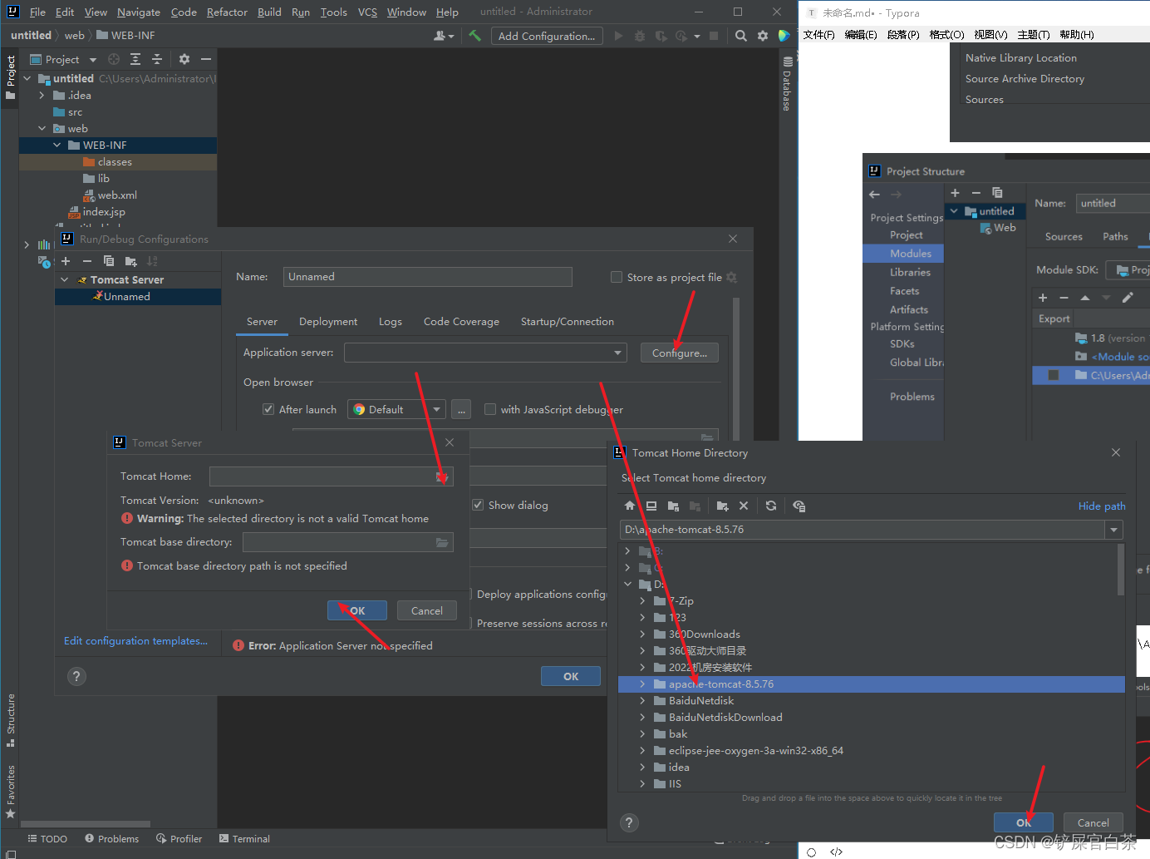
Task: Enable Store as project file checkbox
Action: (x=617, y=277)
